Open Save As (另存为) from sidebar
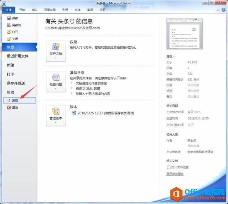 click(14, 25)
